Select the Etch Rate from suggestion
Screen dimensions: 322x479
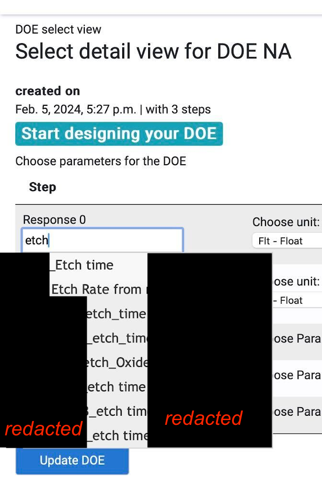tap(98, 289)
